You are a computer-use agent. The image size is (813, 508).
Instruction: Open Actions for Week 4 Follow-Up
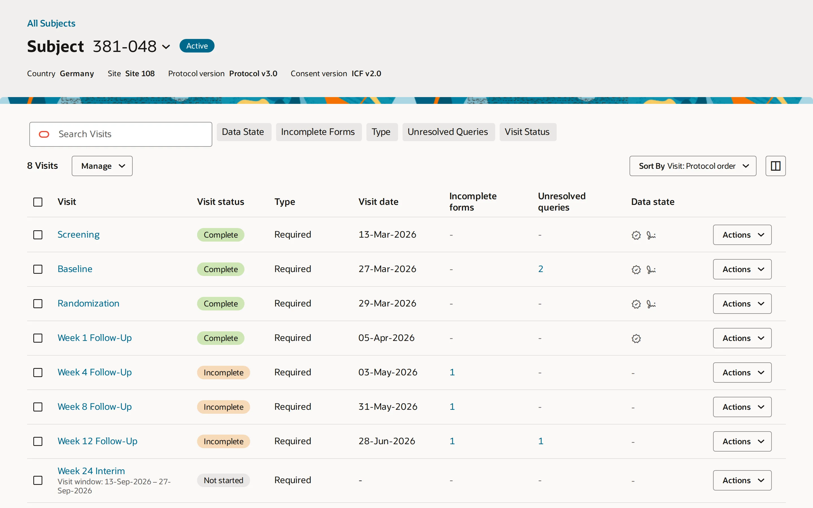click(x=742, y=373)
